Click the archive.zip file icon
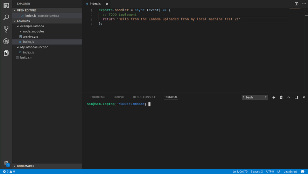Viewport: 308px width, 174px height. tap(20, 37)
